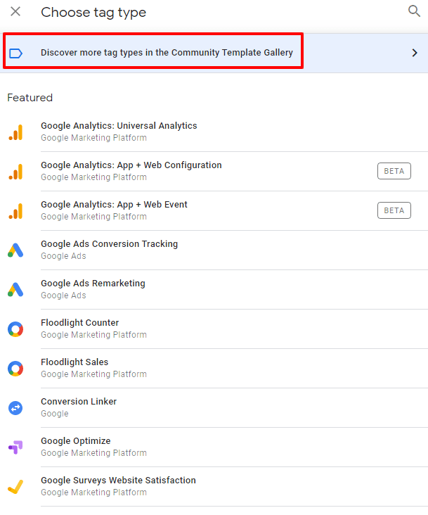Click the Google Surveys yellow checkmark icon
The height and width of the screenshot is (515, 428).
point(15,487)
